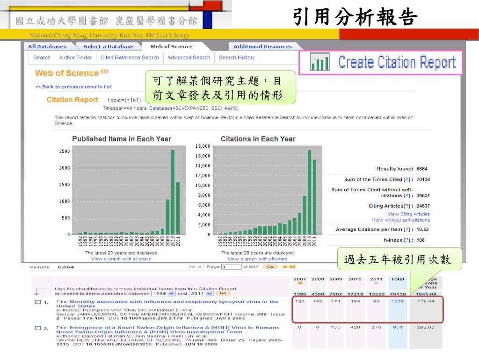This screenshot has width=479, height=359.
Task: Click the Total column header
Action: coord(398,279)
